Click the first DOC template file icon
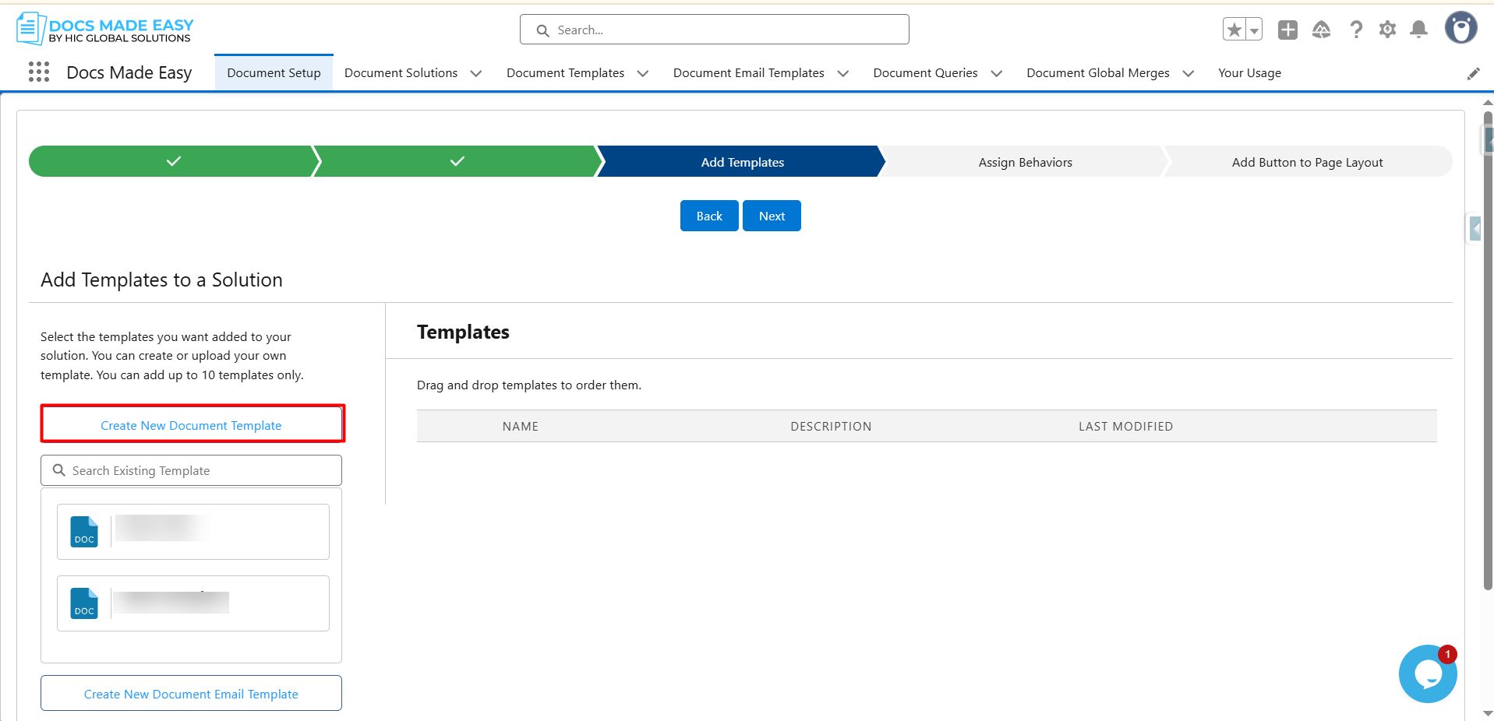 [x=84, y=532]
